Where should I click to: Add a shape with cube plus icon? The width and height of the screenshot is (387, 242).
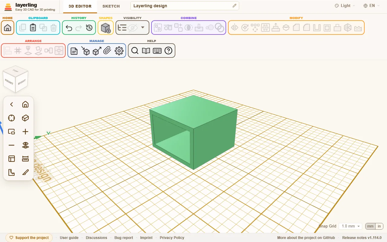point(106,28)
